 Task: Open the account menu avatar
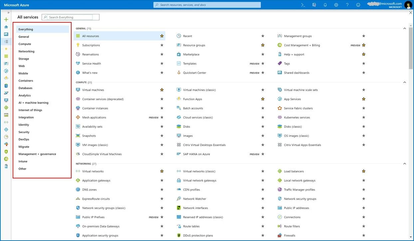(x=408, y=5)
